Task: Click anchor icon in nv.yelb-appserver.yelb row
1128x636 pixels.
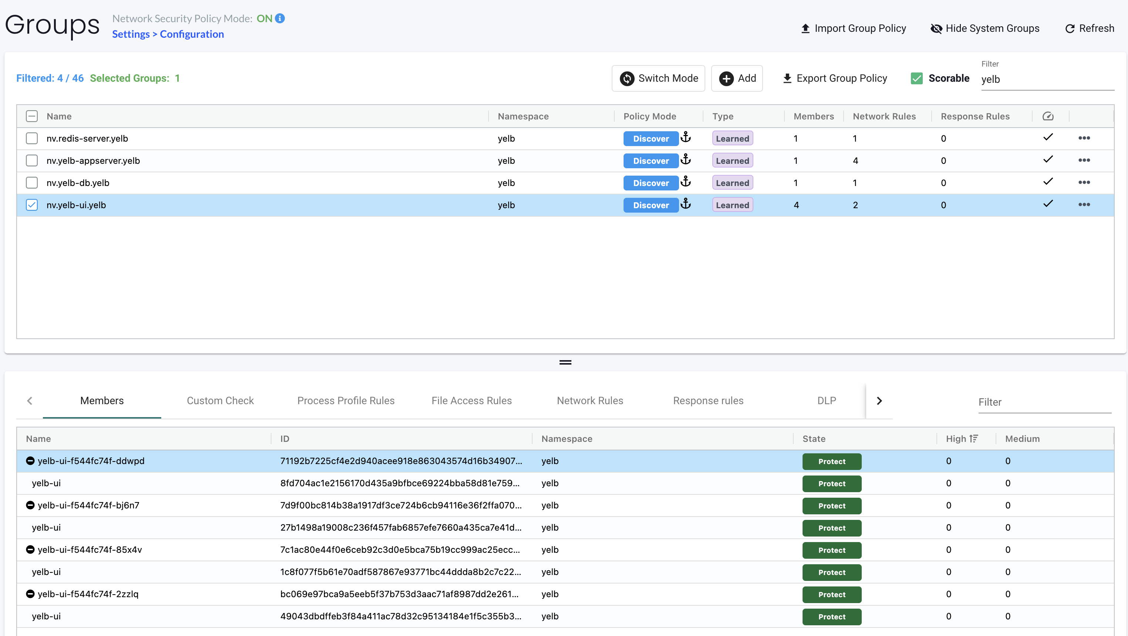Action: click(x=686, y=160)
